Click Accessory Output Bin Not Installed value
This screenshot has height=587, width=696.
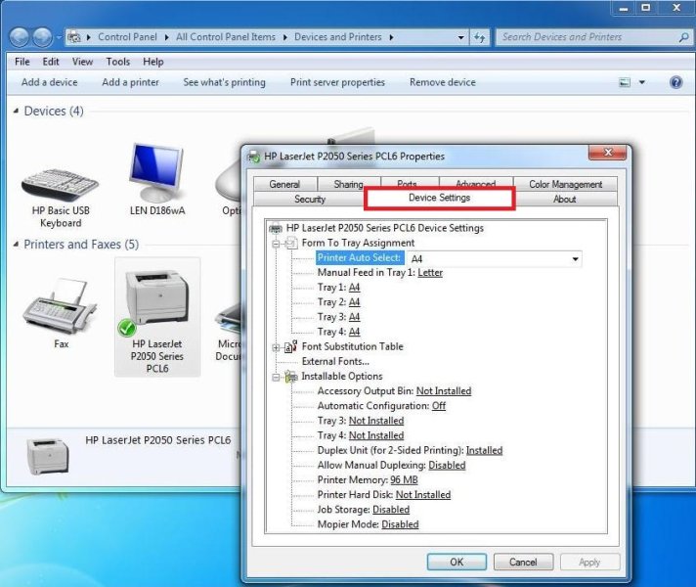pos(444,391)
